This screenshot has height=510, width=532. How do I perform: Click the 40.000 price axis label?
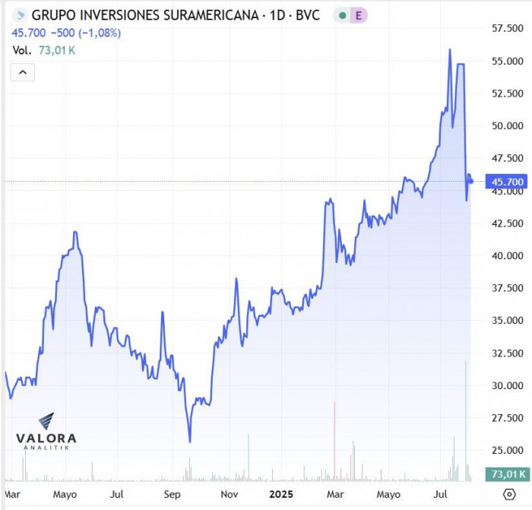tap(508, 255)
